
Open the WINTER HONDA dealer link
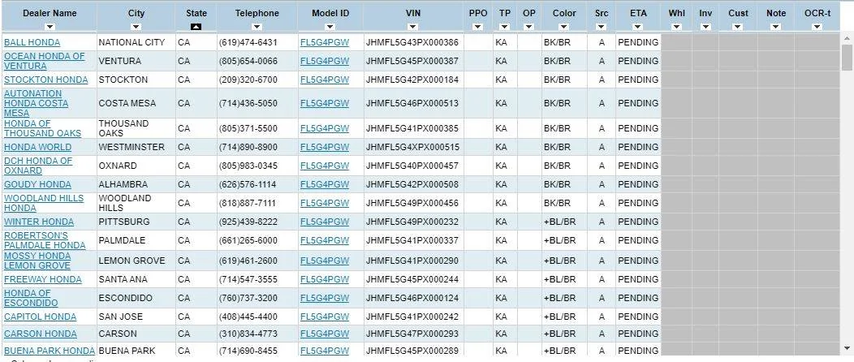click(39, 222)
